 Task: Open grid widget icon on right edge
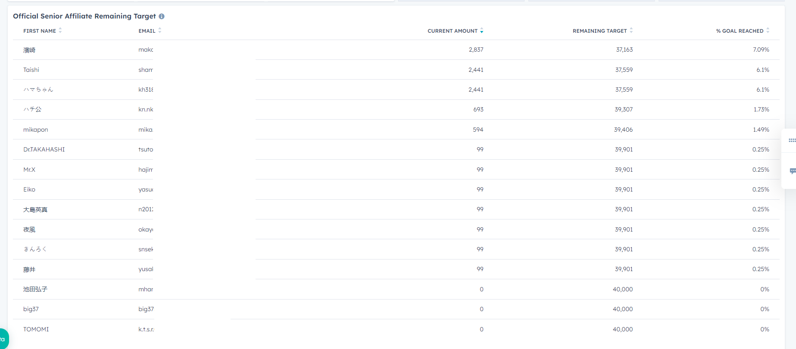792,140
